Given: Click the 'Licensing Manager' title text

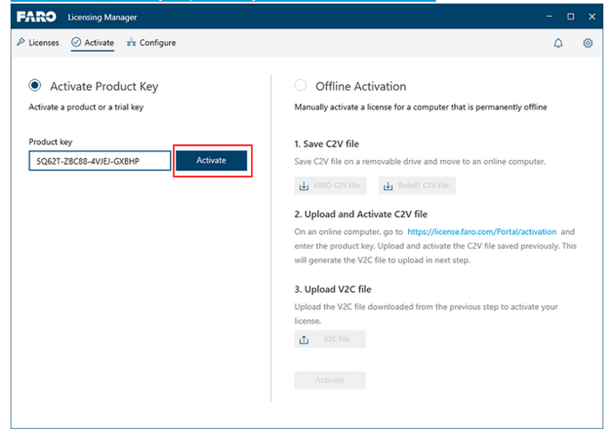Looking at the screenshot, I should [102, 17].
